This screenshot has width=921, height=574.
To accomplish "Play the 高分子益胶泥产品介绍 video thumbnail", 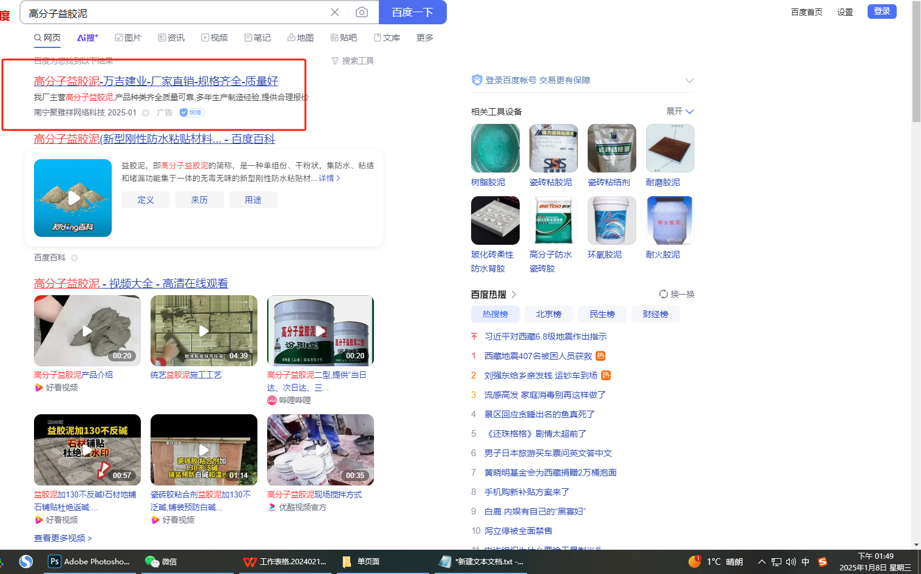I will click(87, 330).
